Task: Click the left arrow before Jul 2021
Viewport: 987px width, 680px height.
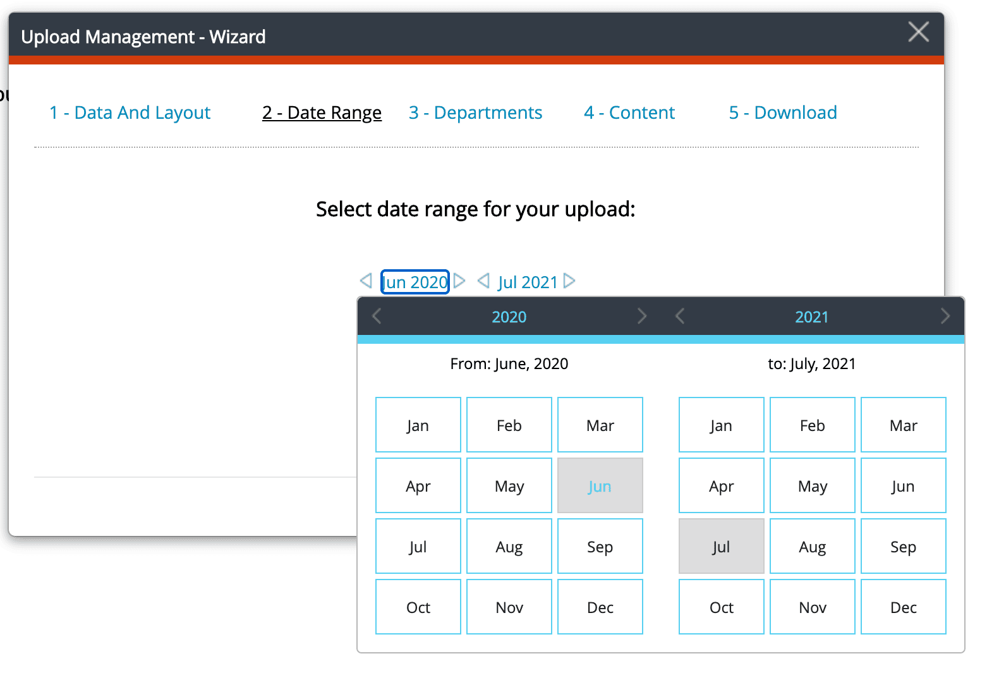Action: pyautogui.click(x=483, y=281)
